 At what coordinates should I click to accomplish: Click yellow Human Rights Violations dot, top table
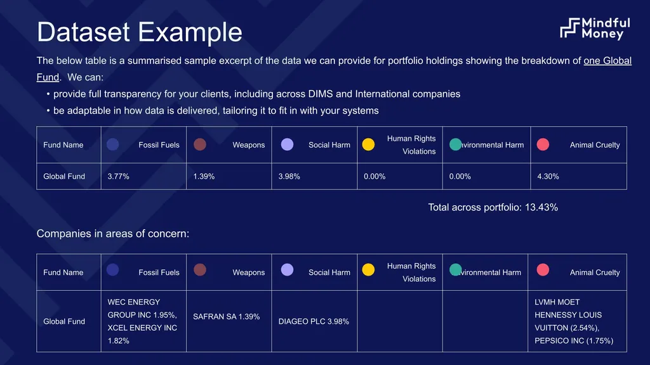click(368, 144)
